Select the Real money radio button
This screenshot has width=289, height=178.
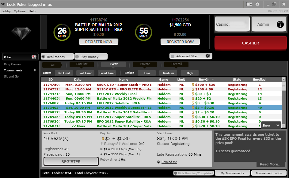pyautogui.click(x=43, y=57)
